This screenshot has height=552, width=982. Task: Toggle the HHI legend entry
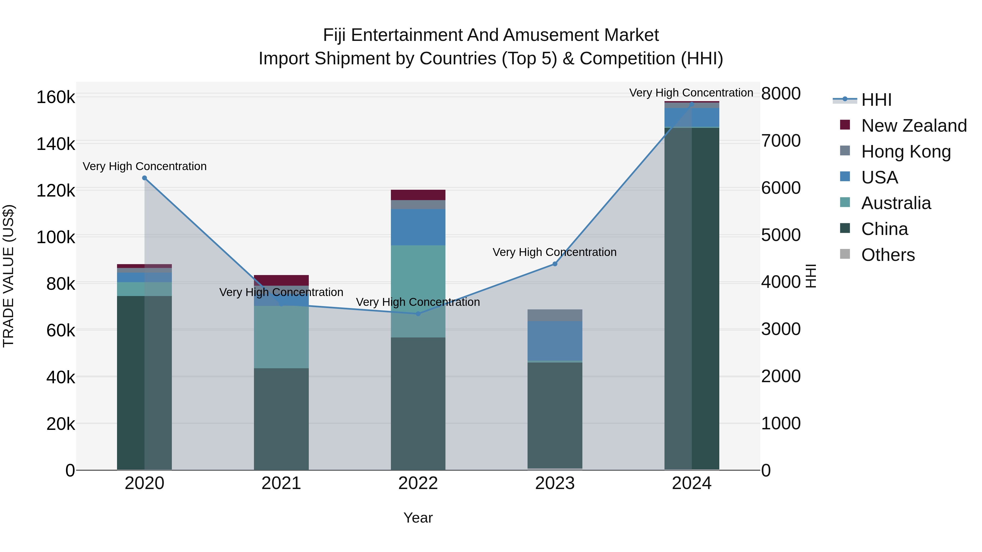pyautogui.click(x=862, y=100)
